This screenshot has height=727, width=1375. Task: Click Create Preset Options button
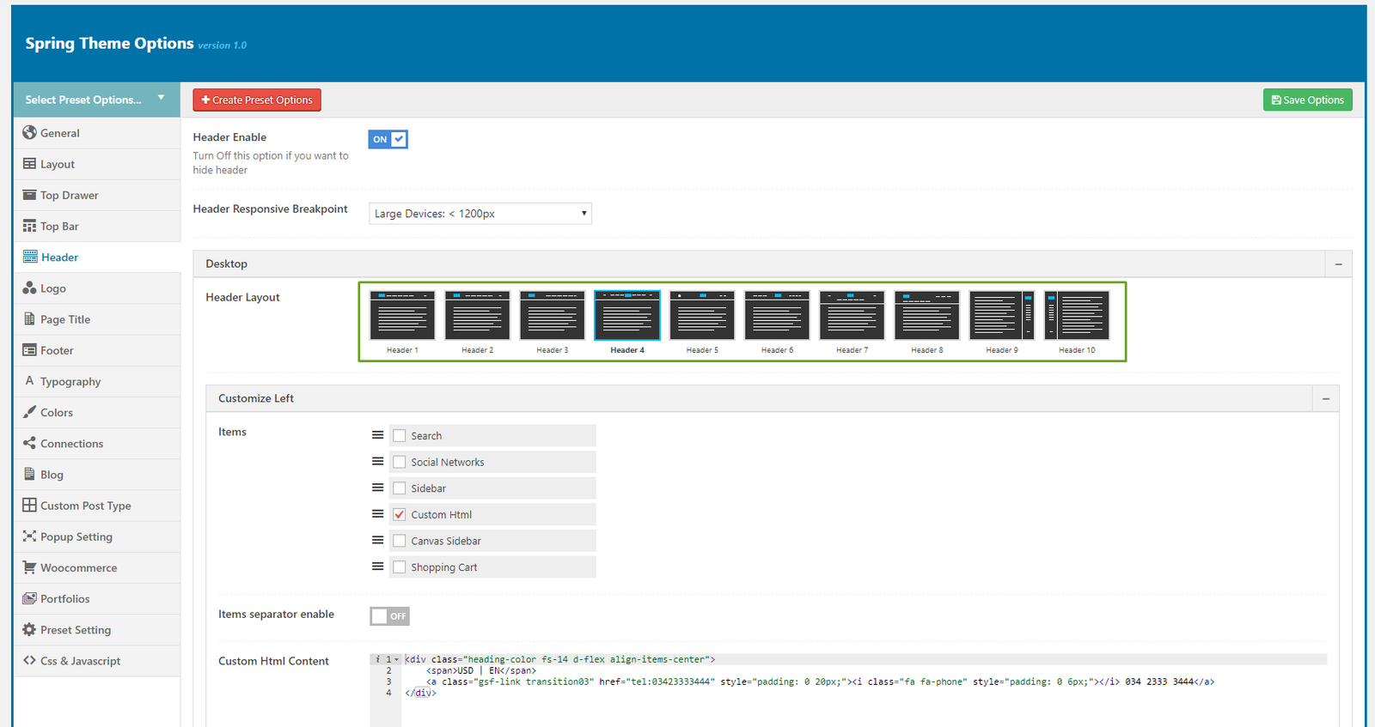(x=257, y=100)
